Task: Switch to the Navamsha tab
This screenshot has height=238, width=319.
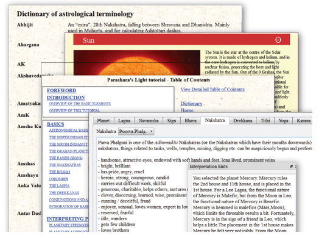Action: tap(149, 121)
